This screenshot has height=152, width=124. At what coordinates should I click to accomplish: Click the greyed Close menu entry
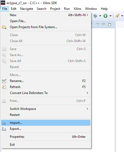46,35
